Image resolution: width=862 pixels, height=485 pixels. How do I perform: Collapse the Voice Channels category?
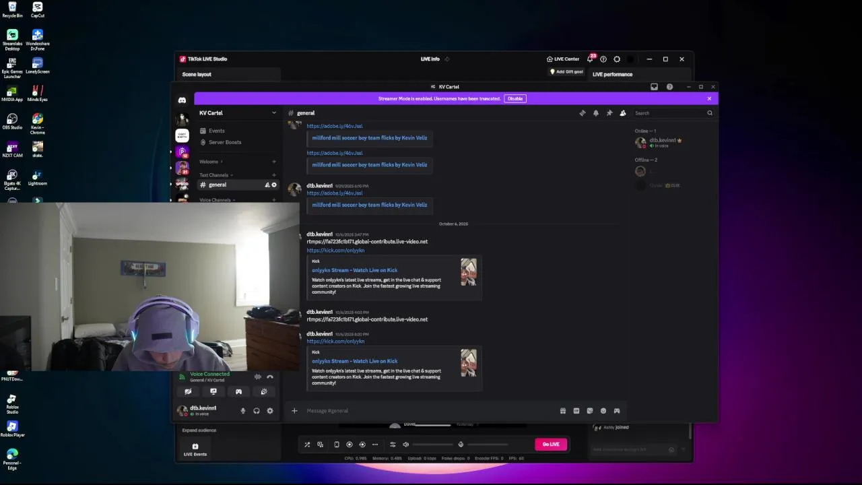click(x=217, y=200)
